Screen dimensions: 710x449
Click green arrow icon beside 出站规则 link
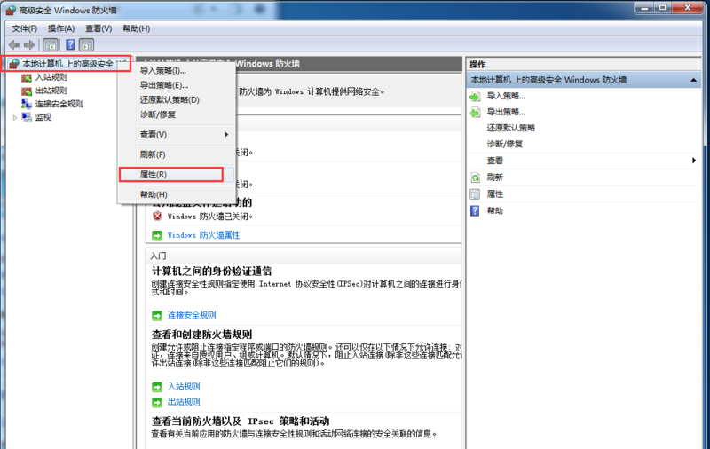click(157, 402)
